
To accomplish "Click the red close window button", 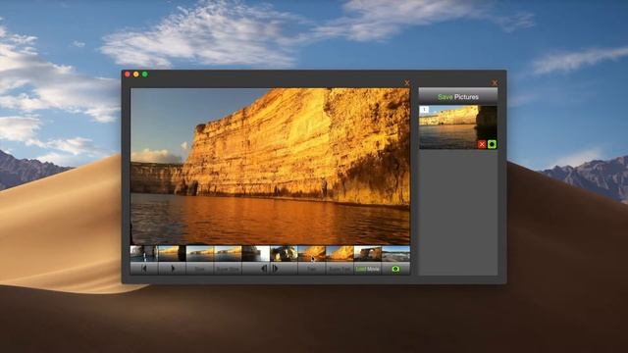I will coord(128,75).
